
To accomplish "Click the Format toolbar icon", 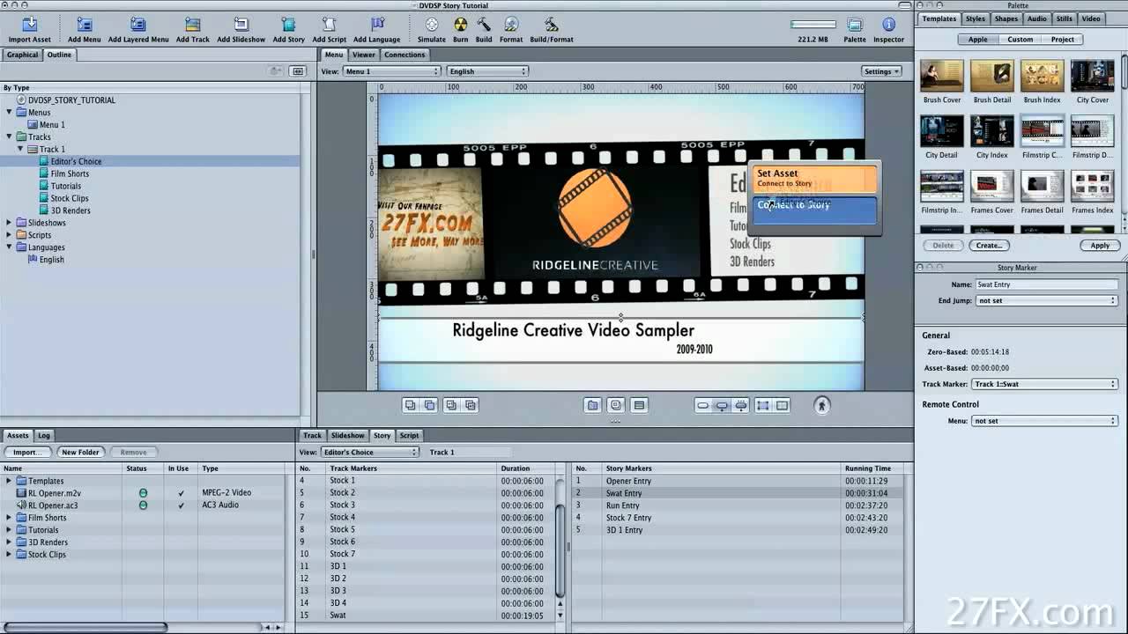I will [x=511, y=25].
